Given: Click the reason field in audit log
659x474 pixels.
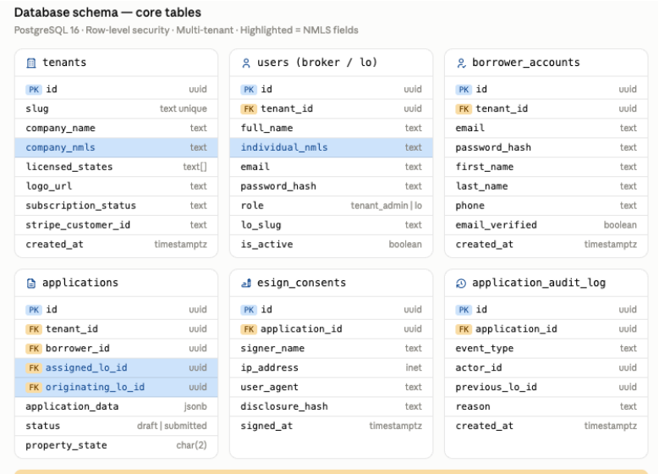Looking at the screenshot, I should [x=546, y=406].
